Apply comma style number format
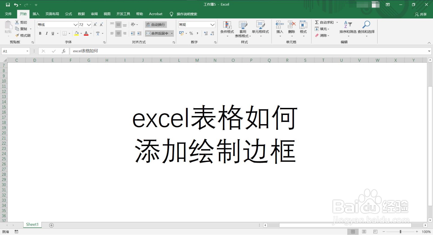Image resolution: width=433 pixels, height=235 pixels. pos(198,33)
